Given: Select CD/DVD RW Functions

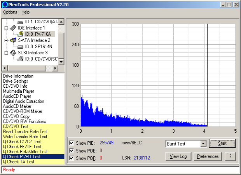Looking at the screenshot, I should (24, 121).
